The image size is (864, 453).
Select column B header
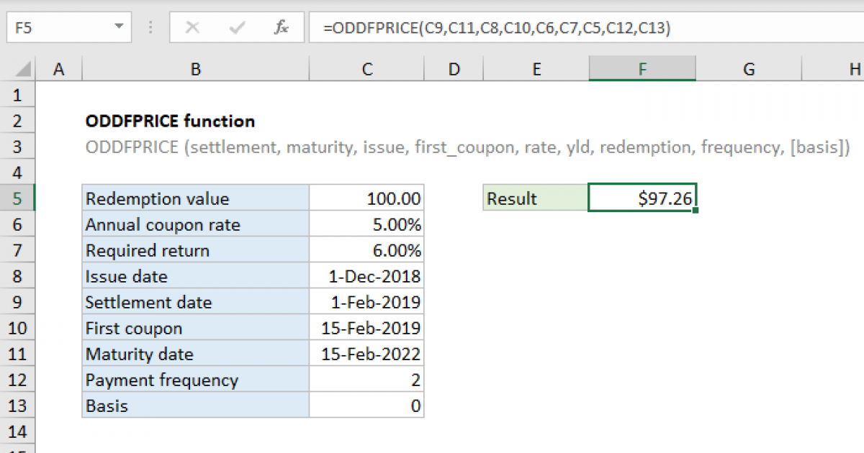[x=195, y=69]
